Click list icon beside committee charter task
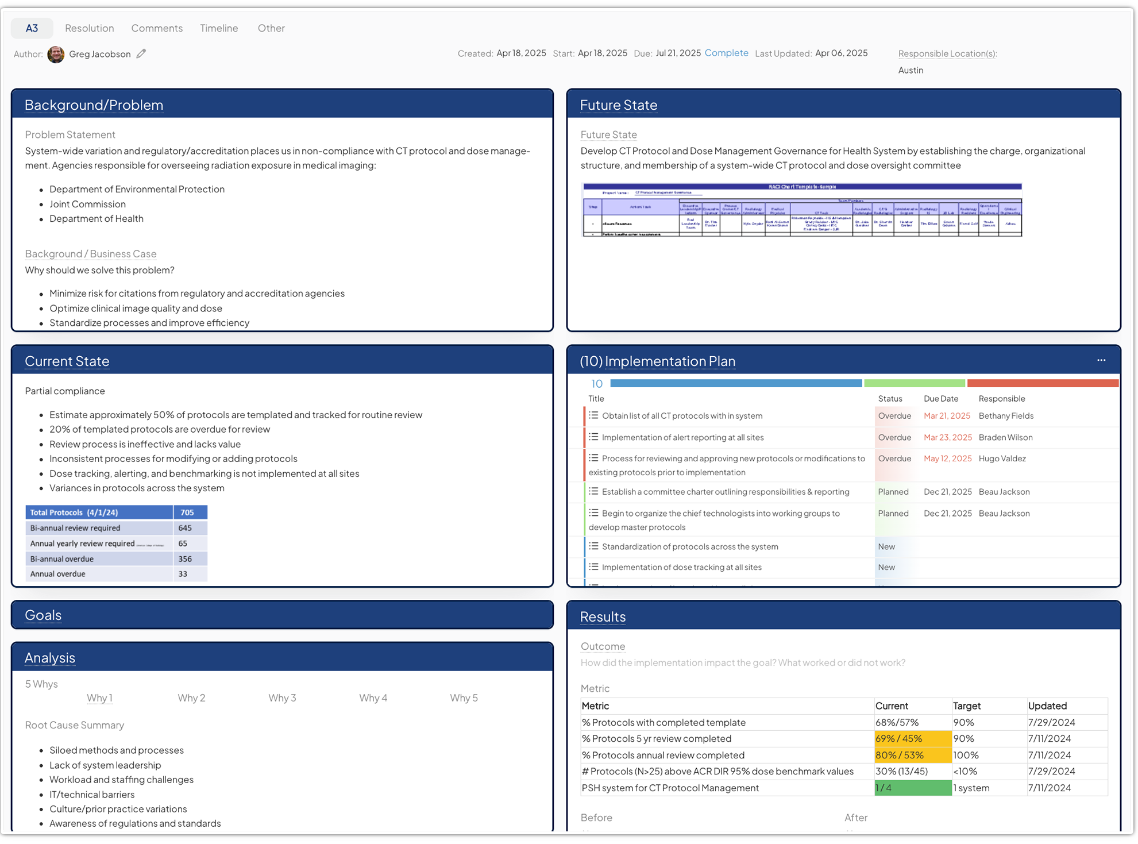1138x844 pixels. pyautogui.click(x=593, y=491)
